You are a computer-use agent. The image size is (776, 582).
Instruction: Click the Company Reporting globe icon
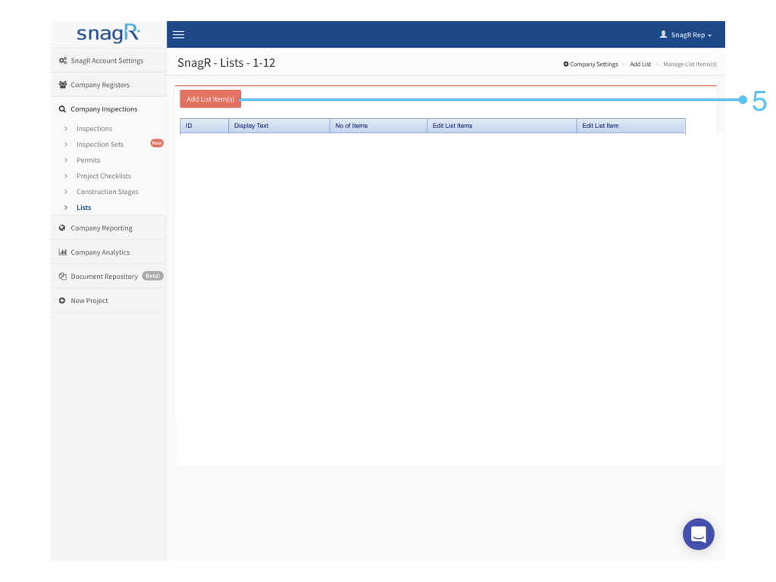coord(62,228)
